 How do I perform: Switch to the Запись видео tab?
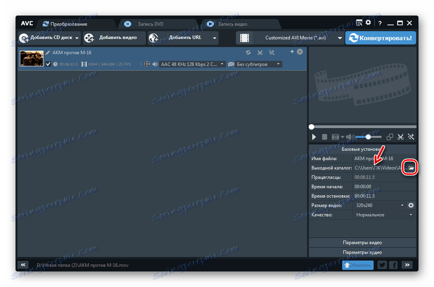pyautogui.click(x=240, y=24)
